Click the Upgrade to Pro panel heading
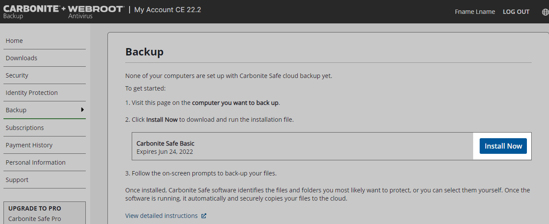 pyautogui.click(x=35, y=208)
